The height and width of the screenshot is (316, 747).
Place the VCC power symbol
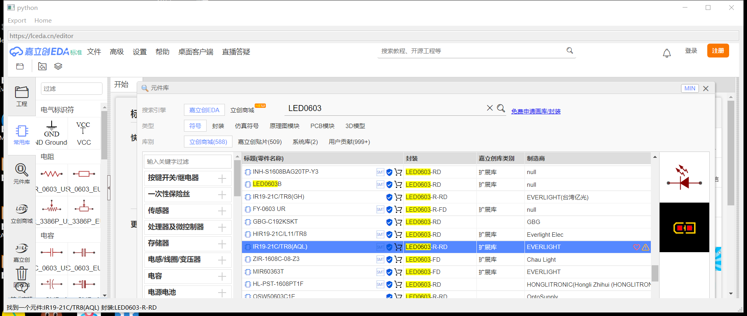[x=83, y=133]
